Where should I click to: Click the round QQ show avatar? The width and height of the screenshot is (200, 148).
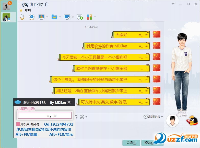(172, 121)
